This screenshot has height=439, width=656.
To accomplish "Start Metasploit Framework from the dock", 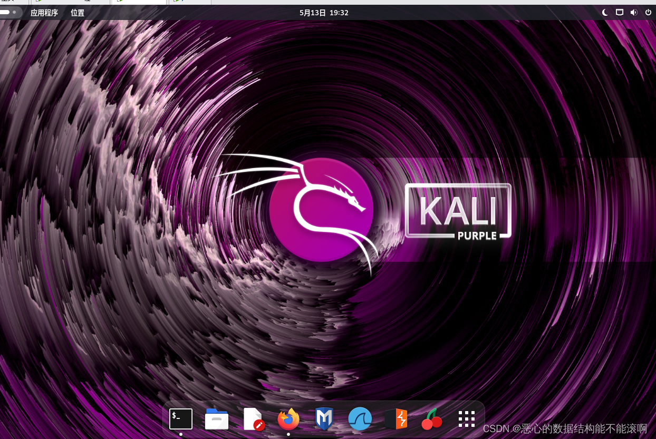I will [x=324, y=419].
